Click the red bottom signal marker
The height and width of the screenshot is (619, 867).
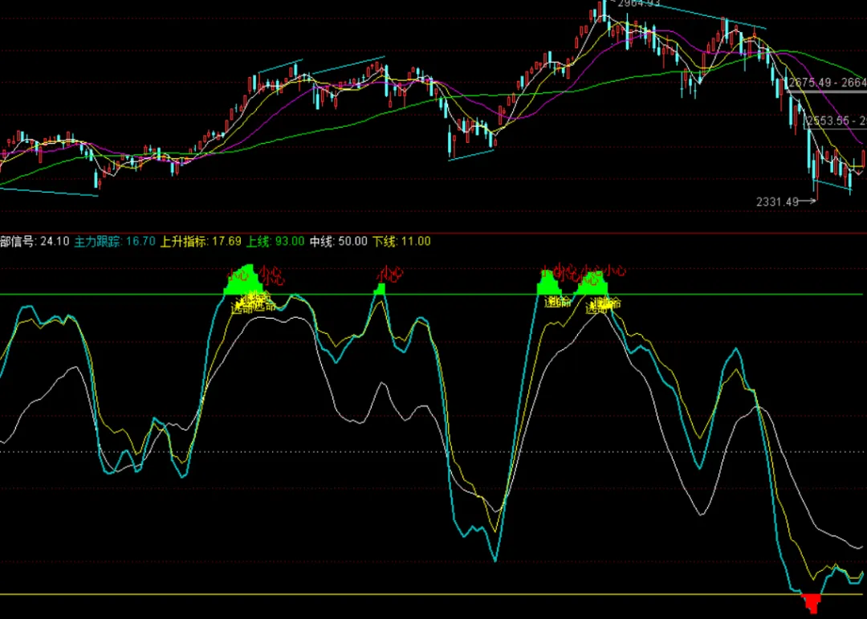[x=812, y=603]
